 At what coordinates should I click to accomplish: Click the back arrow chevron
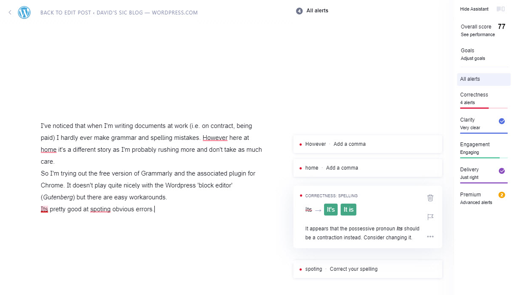(x=10, y=12)
